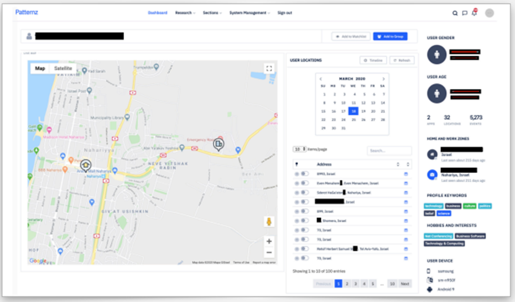Zoom in on the map
The width and height of the screenshot is (515, 302).
[x=269, y=241]
